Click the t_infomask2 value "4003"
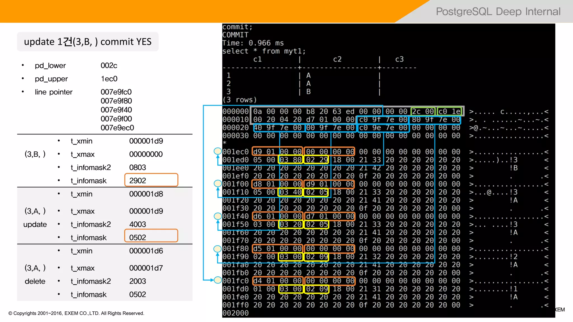This screenshot has height=322, width=573. click(138, 224)
